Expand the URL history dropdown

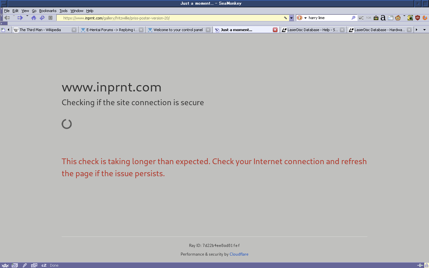click(291, 18)
